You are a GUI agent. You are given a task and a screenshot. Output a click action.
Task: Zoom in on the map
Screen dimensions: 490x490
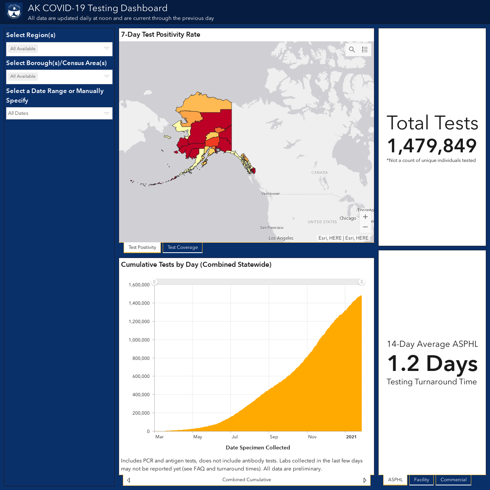click(366, 217)
